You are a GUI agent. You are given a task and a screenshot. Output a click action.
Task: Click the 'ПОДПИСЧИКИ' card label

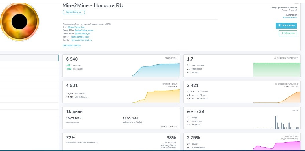(x=171, y=58)
